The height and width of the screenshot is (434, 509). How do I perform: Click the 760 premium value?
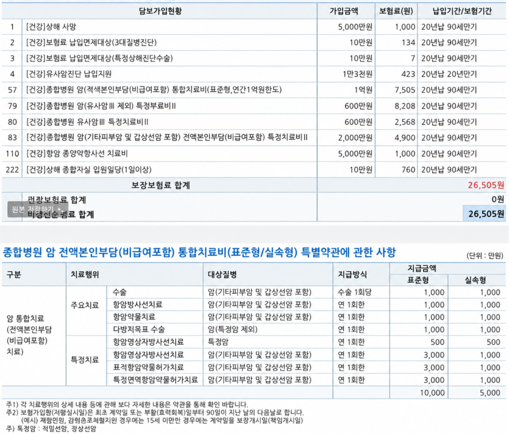[408, 169]
